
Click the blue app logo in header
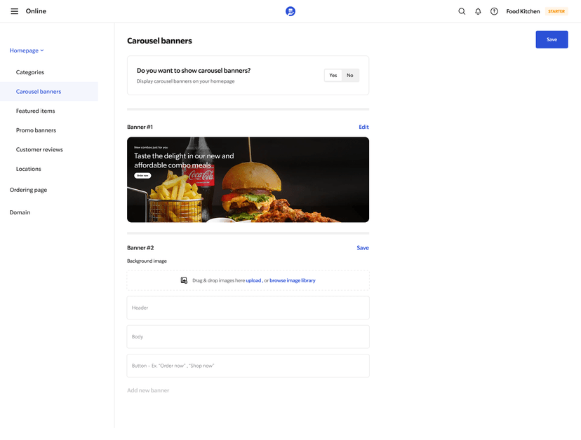tap(290, 11)
